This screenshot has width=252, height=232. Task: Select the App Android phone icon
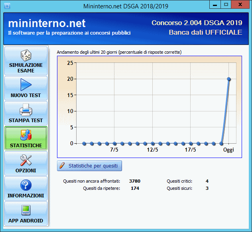[26, 210]
